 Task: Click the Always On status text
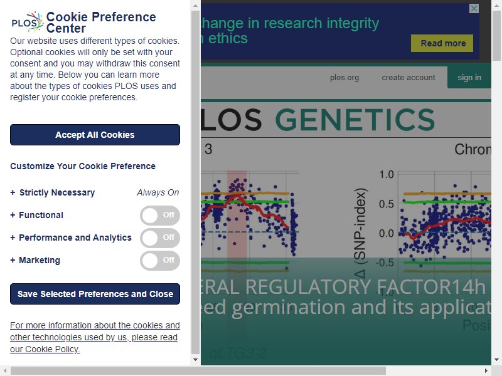coord(158,192)
